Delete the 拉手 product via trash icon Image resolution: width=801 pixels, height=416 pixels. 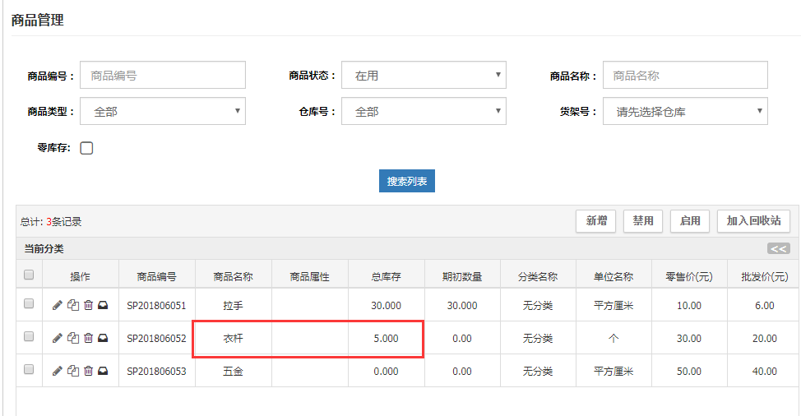[x=88, y=305]
